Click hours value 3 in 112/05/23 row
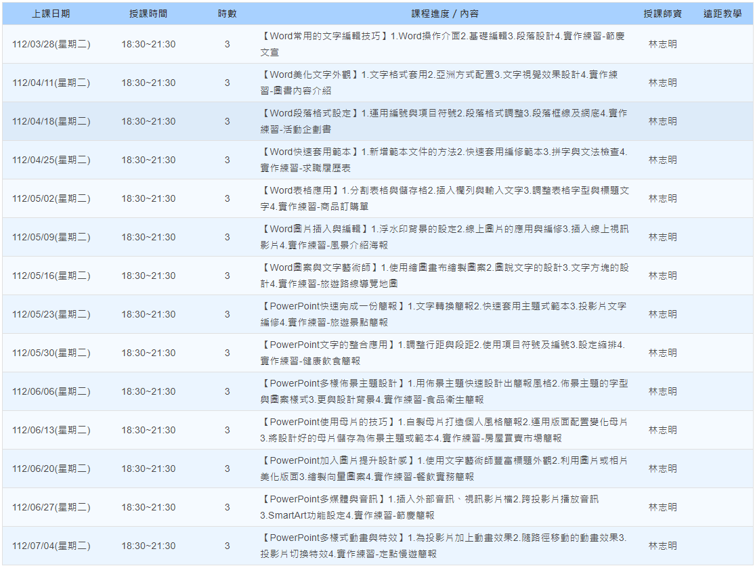 pos(228,314)
